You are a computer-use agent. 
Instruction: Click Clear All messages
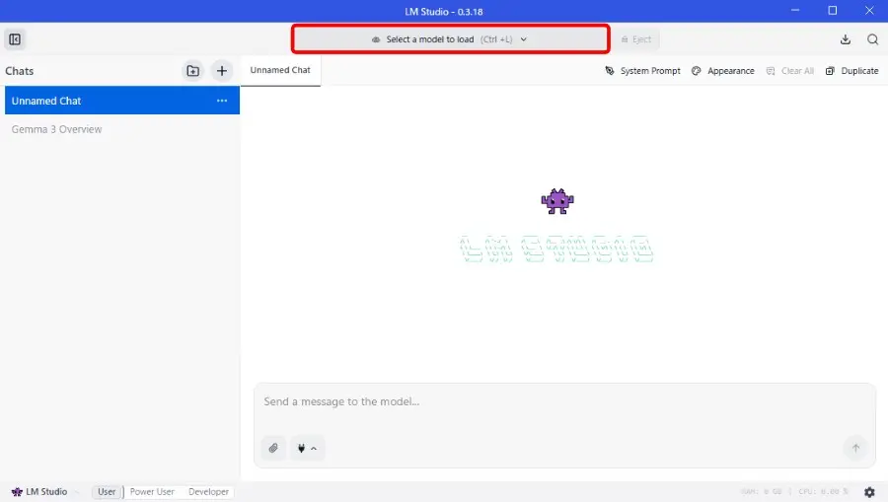click(x=790, y=71)
